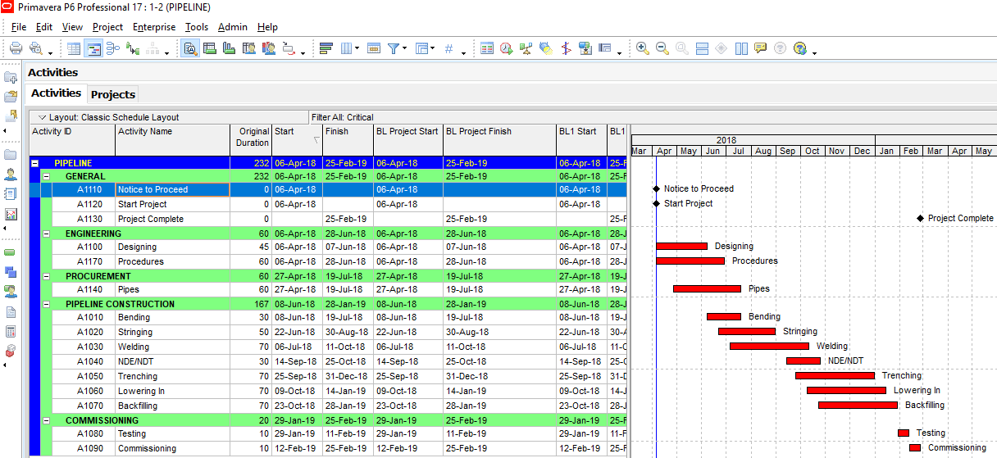This screenshot has height=458, width=997.
Task: Open Reports icon in left sidebar
Action: (x=11, y=194)
